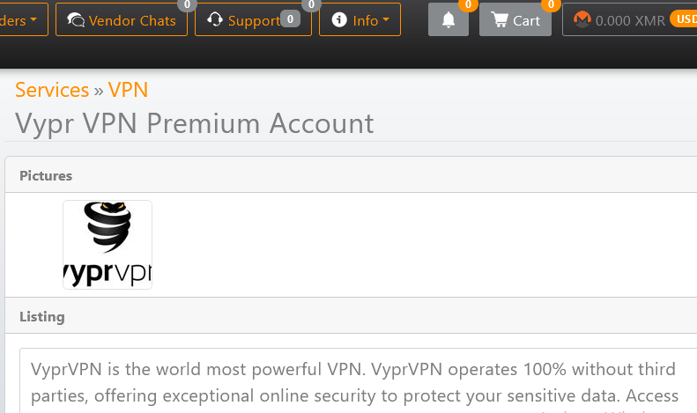Click the orange badge above the Cart
The height and width of the screenshot is (413, 697).
[552, 5]
